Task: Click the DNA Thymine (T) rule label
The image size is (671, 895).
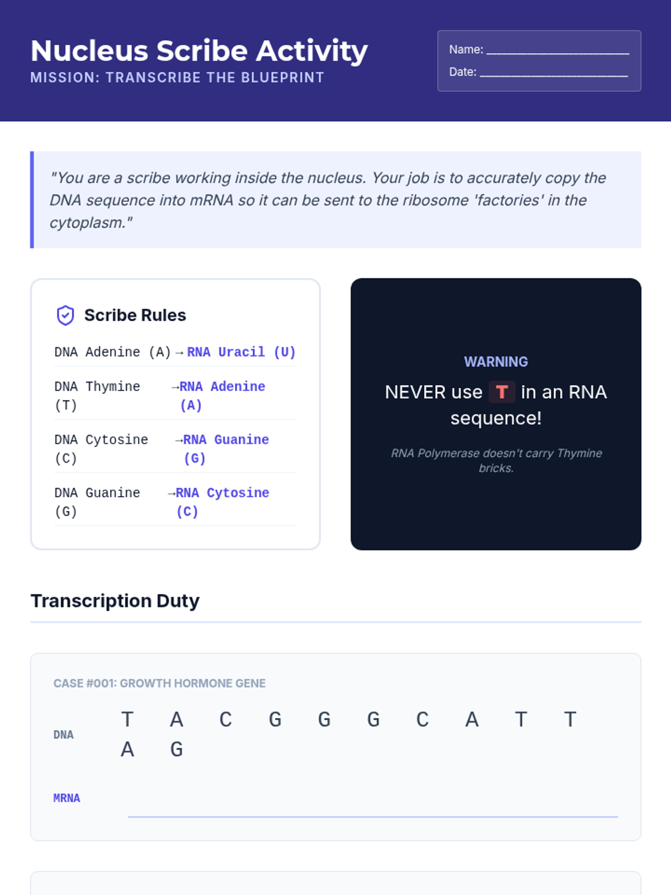Action: pyautogui.click(x=97, y=396)
